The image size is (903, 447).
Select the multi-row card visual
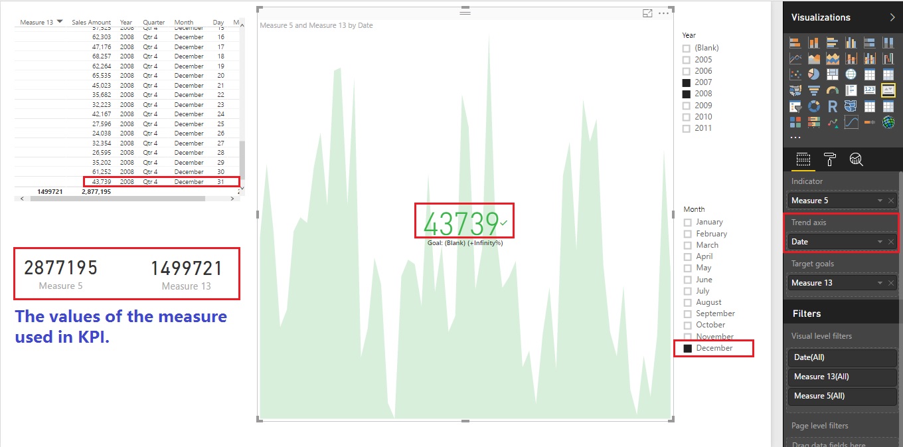[851, 90]
